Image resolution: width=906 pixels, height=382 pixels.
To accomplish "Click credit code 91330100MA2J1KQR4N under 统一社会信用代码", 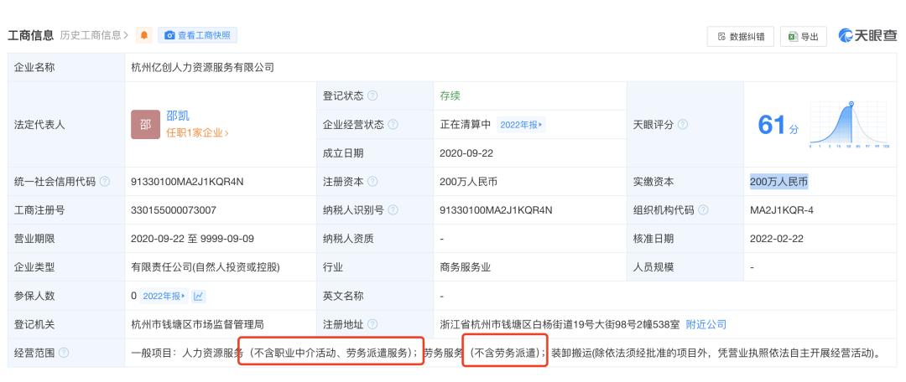I will [187, 182].
